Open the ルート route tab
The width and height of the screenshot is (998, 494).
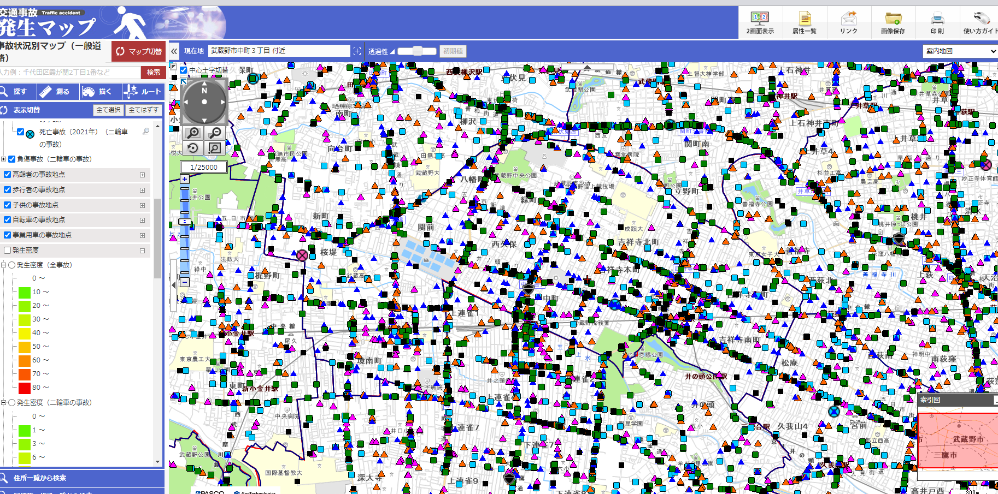143,92
